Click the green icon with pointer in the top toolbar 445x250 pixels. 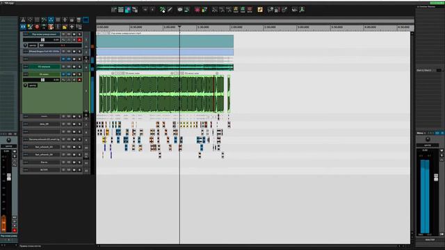[x=163, y=10]
